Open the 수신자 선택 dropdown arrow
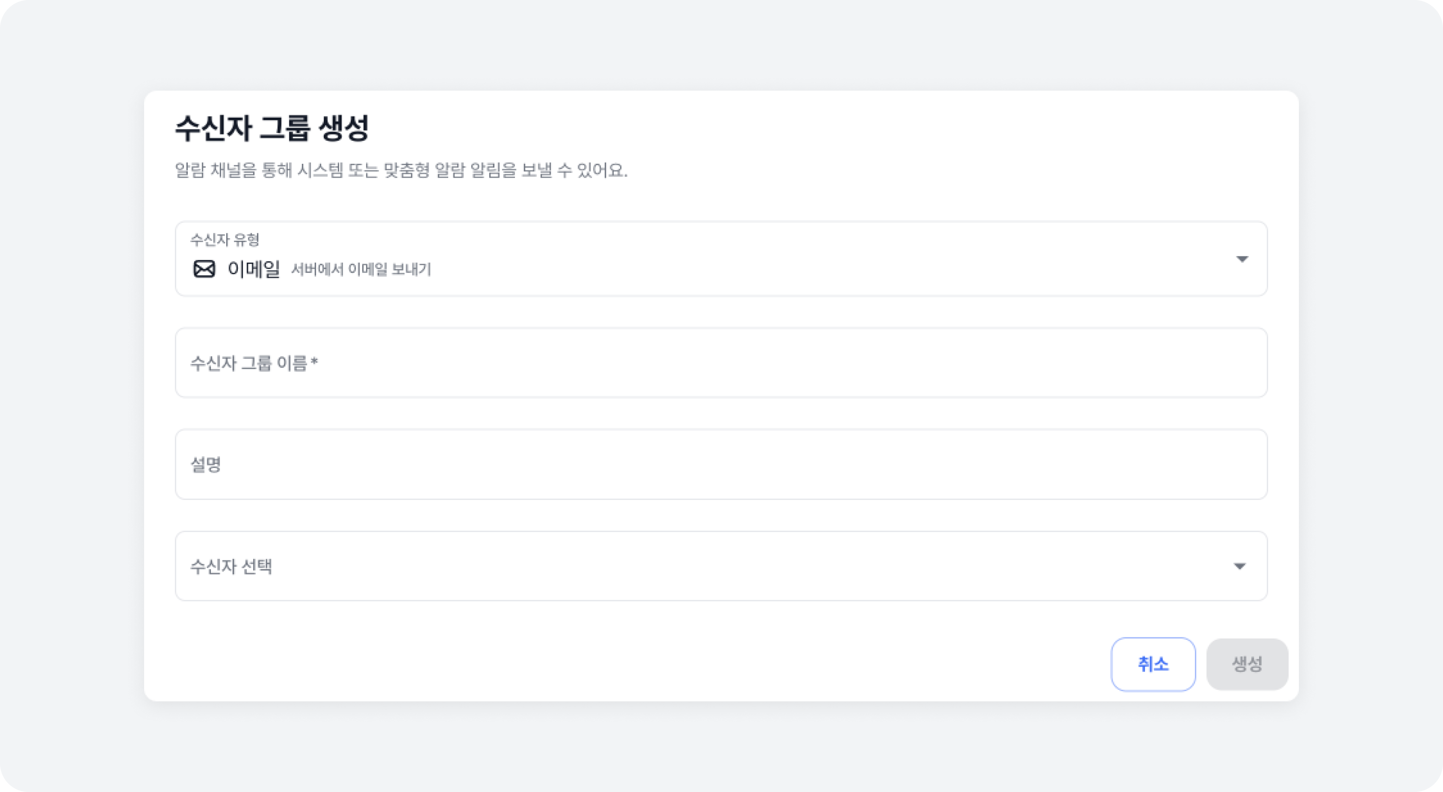Viewport: 1443px width, 792px height. [1240, 566]
